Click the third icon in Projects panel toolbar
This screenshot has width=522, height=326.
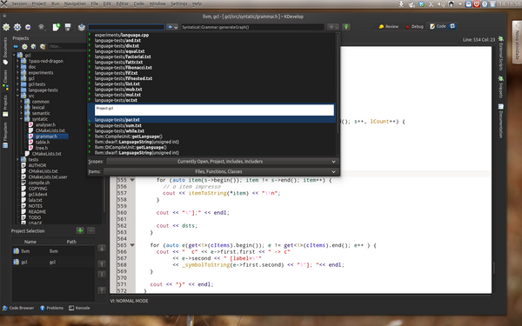34,47
